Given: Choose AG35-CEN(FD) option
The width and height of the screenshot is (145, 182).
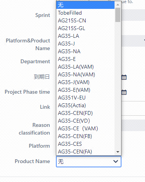Looking at the screenshot, I should 85,113.
